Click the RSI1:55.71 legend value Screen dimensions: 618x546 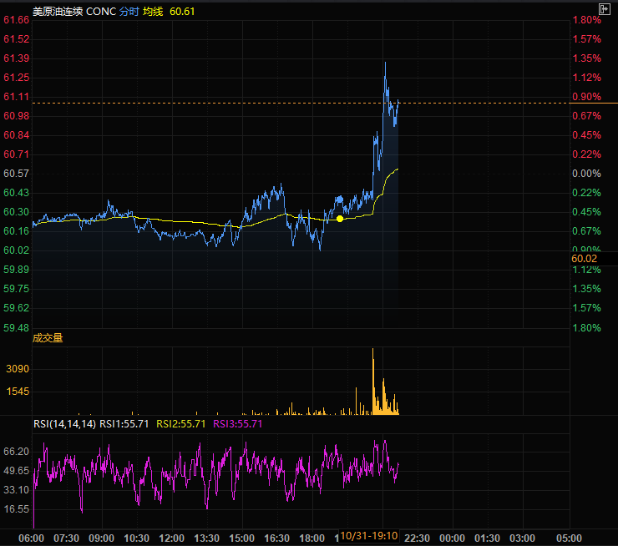pos(124,424)
